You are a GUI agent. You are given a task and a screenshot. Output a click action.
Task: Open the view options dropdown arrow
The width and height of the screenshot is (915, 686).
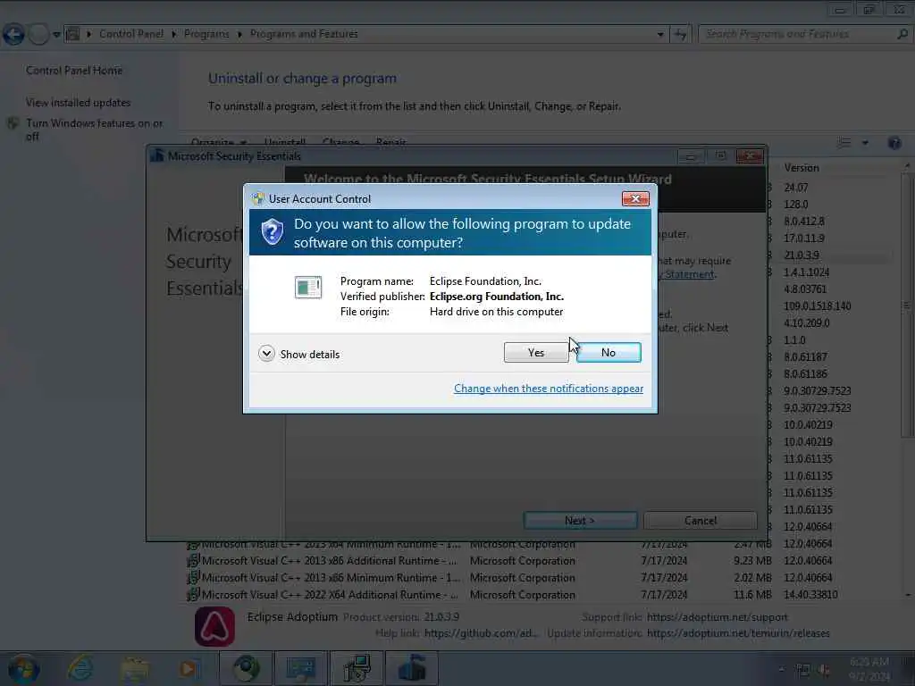pos(865,143)
